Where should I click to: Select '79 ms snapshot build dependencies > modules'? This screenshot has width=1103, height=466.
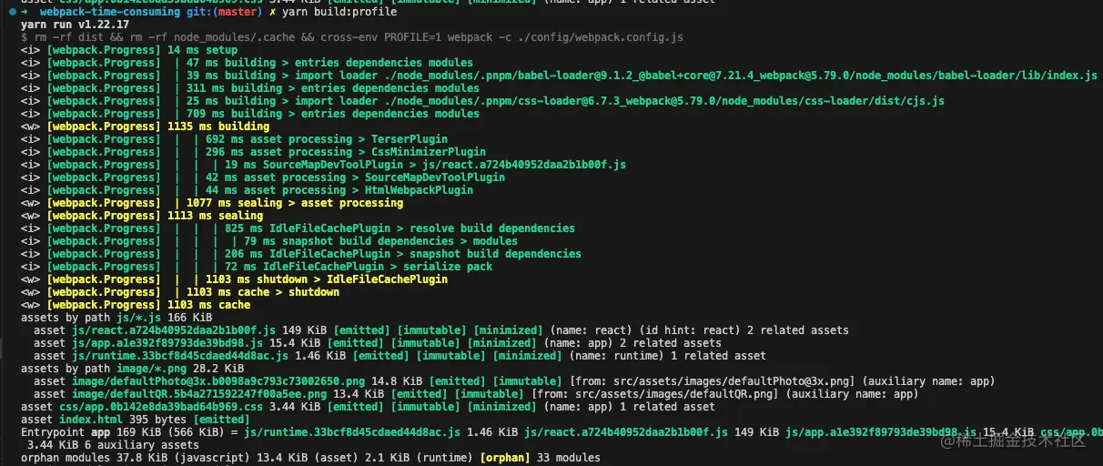380,241
